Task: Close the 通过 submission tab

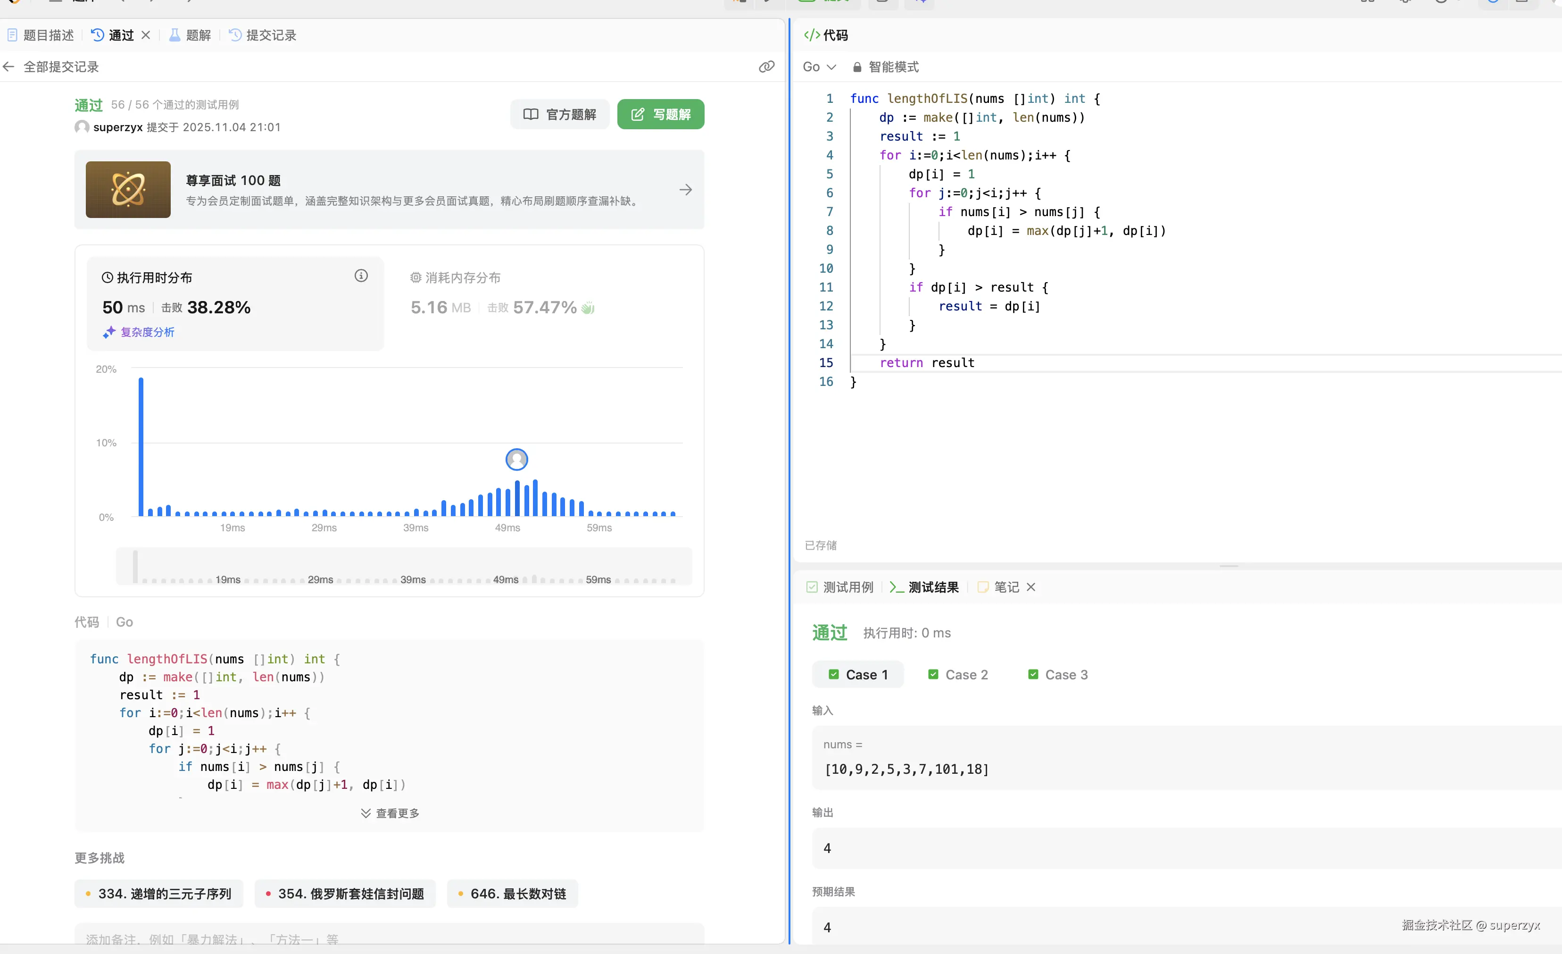Action: 146,35
